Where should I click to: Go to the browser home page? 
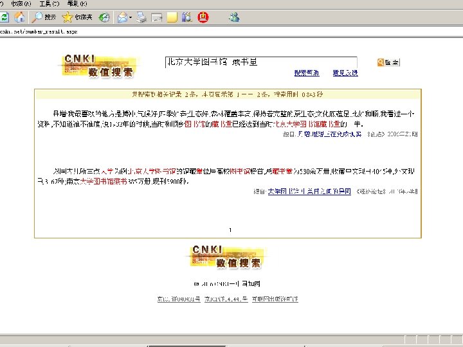19,17
